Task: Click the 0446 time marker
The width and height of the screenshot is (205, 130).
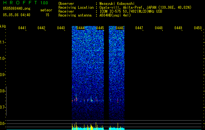Action: click(x=120, y=28)
